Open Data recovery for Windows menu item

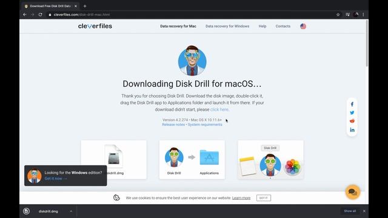click(227, 26)
